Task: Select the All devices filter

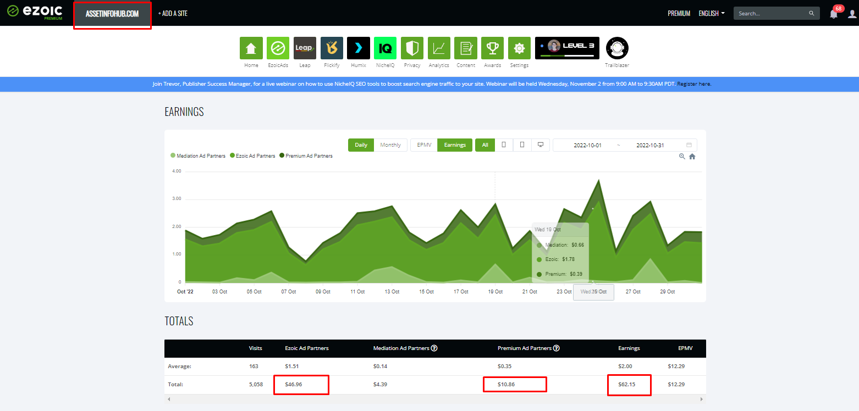Action: click(484, 145)
